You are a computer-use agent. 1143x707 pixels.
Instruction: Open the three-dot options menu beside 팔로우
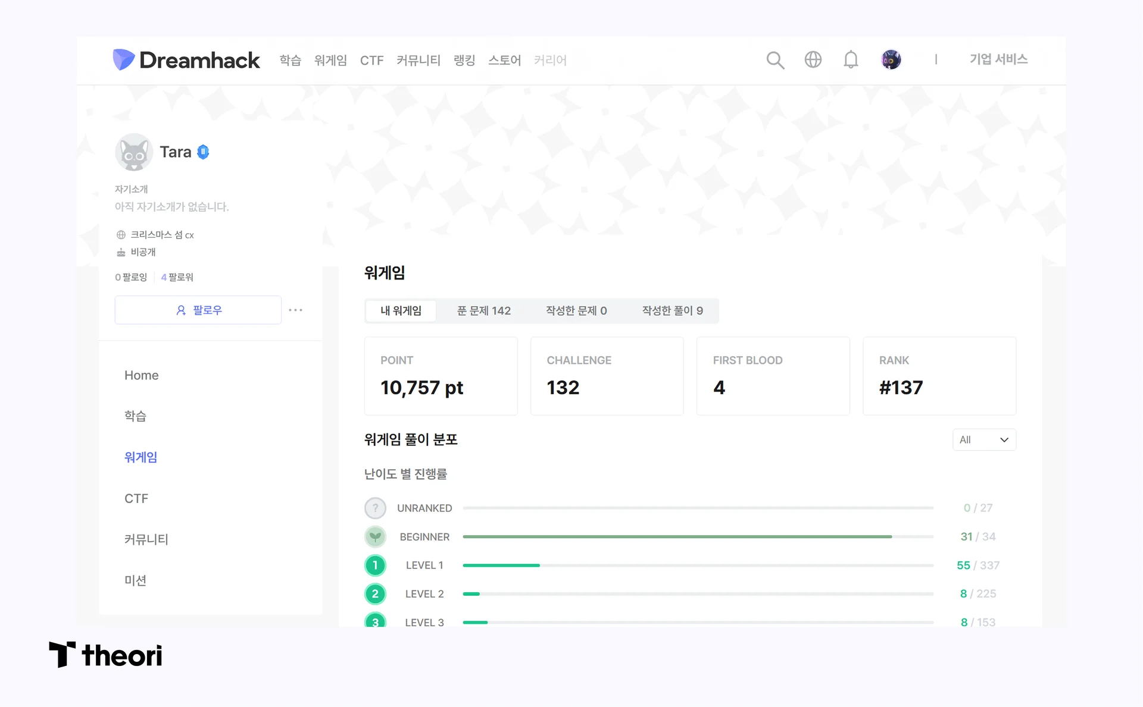tap(296, 310)
